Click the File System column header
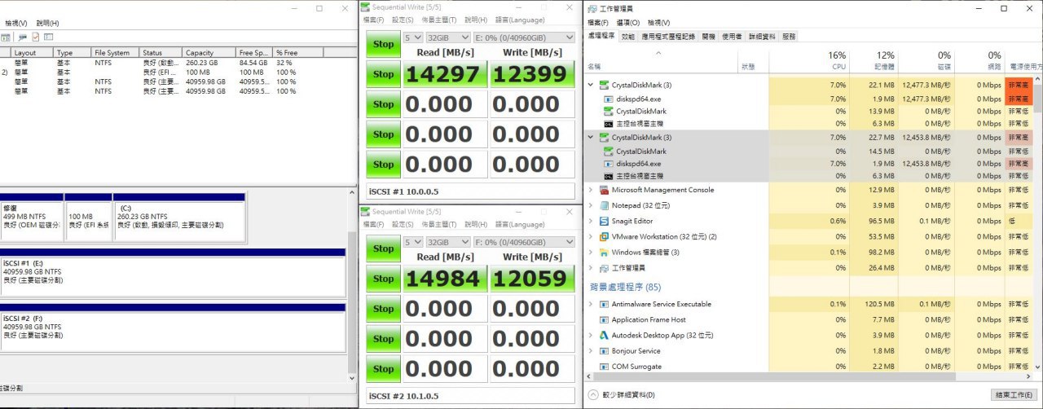Image resolution: width=1043 pixels, height=409 pixels. point(116,52)
